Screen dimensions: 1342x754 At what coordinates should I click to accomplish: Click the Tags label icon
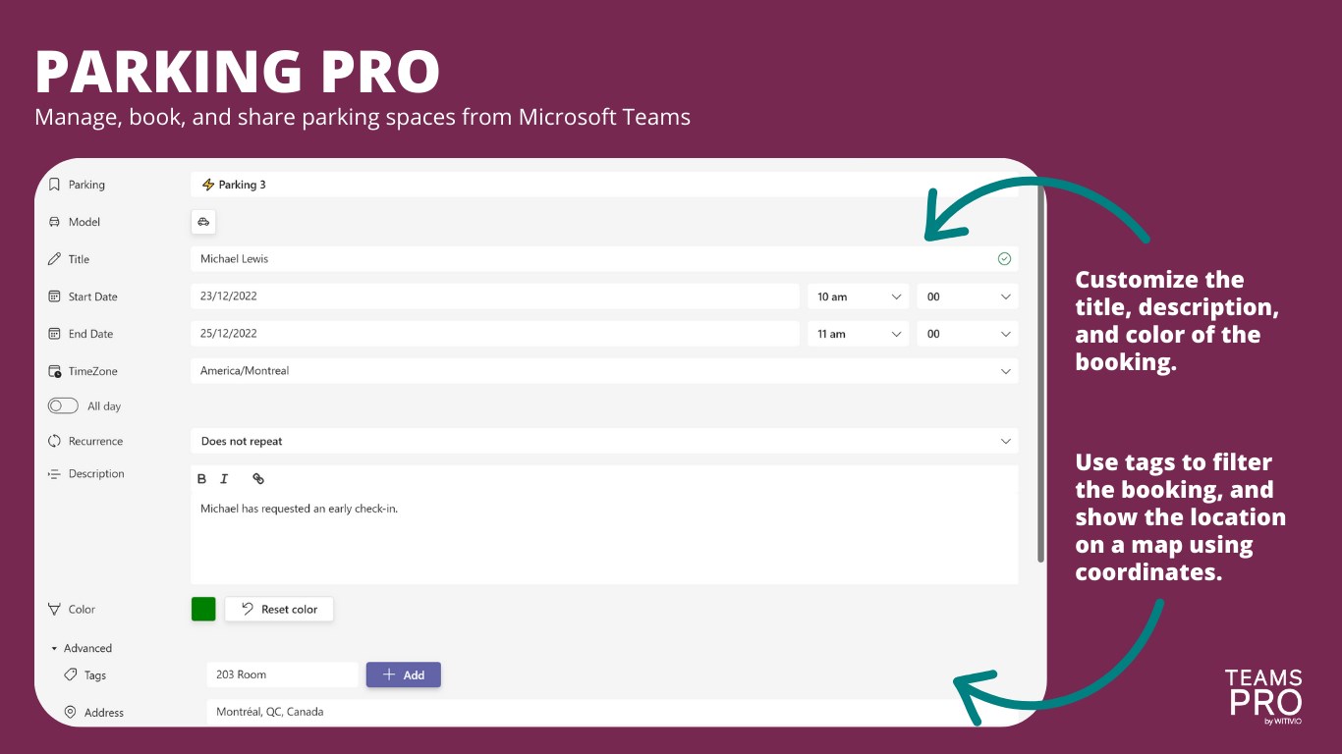pyautogui.click(x=71, y=675)
